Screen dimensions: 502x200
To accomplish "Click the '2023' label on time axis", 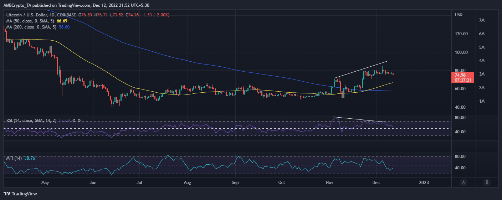I will point(424,182).
